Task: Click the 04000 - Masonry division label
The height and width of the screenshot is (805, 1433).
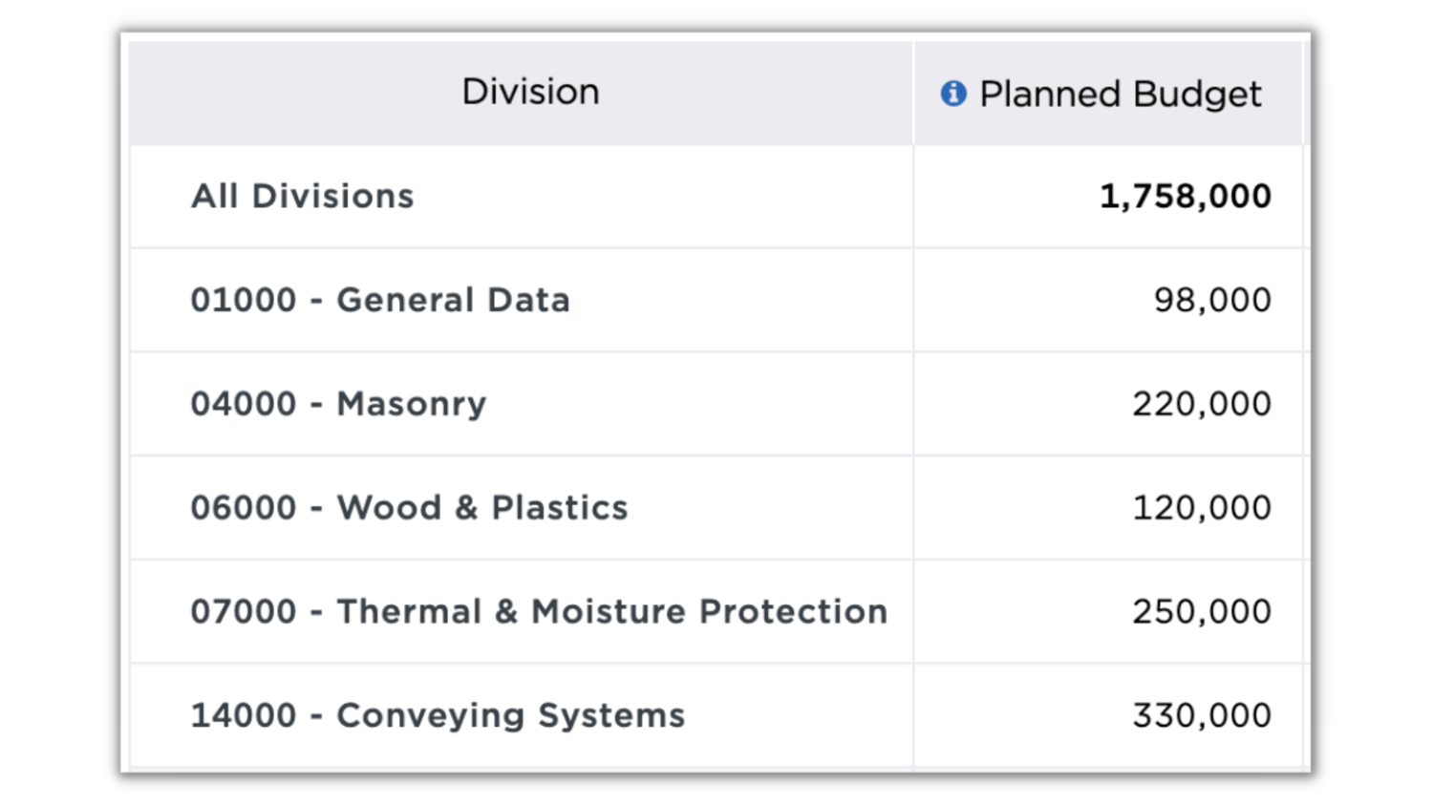Action: tap(338, 404)
